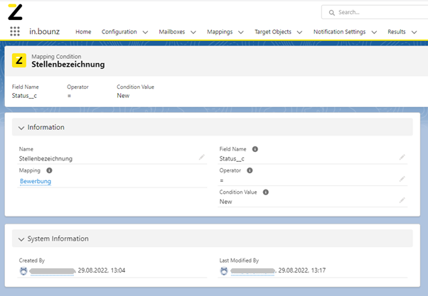Open the Configuration dropdown menu
Screen dimensions: 428x296
(x=145, y=32)
